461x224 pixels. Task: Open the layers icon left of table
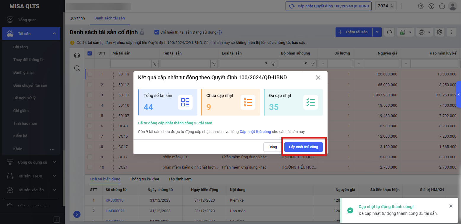77,55
